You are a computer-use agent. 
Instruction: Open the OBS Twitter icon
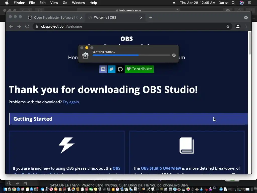tap(112, 69)
